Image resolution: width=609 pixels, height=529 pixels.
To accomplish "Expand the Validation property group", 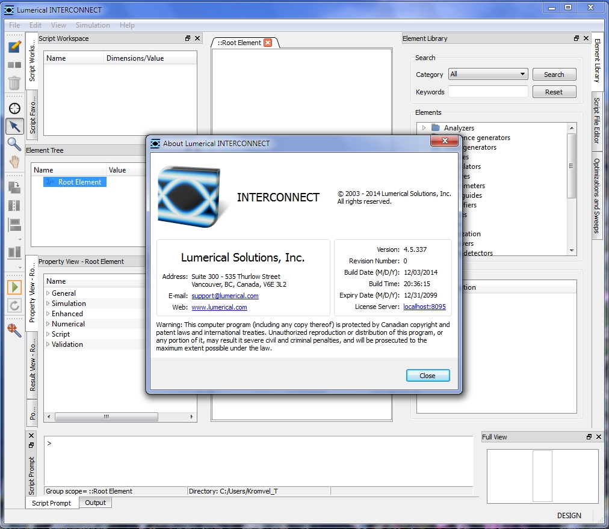I will tap(48, 344).
